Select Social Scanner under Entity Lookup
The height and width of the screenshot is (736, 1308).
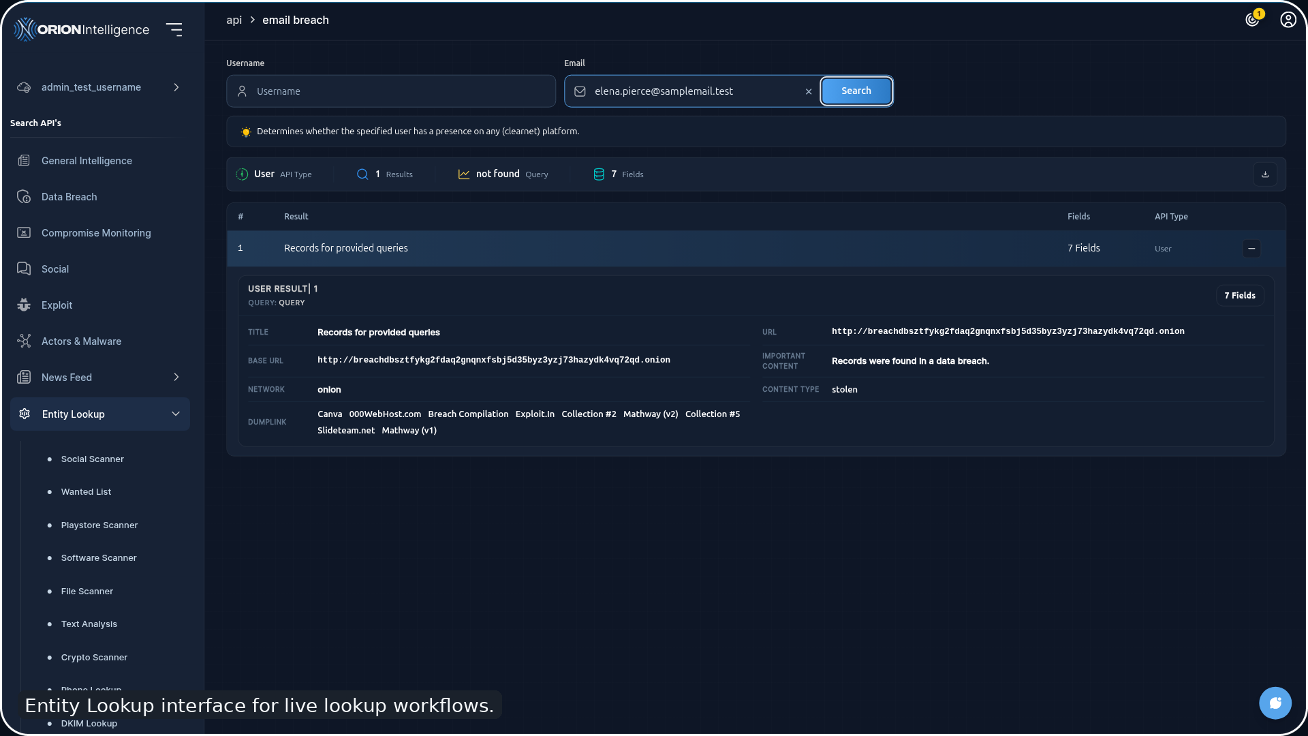(93, 459)
